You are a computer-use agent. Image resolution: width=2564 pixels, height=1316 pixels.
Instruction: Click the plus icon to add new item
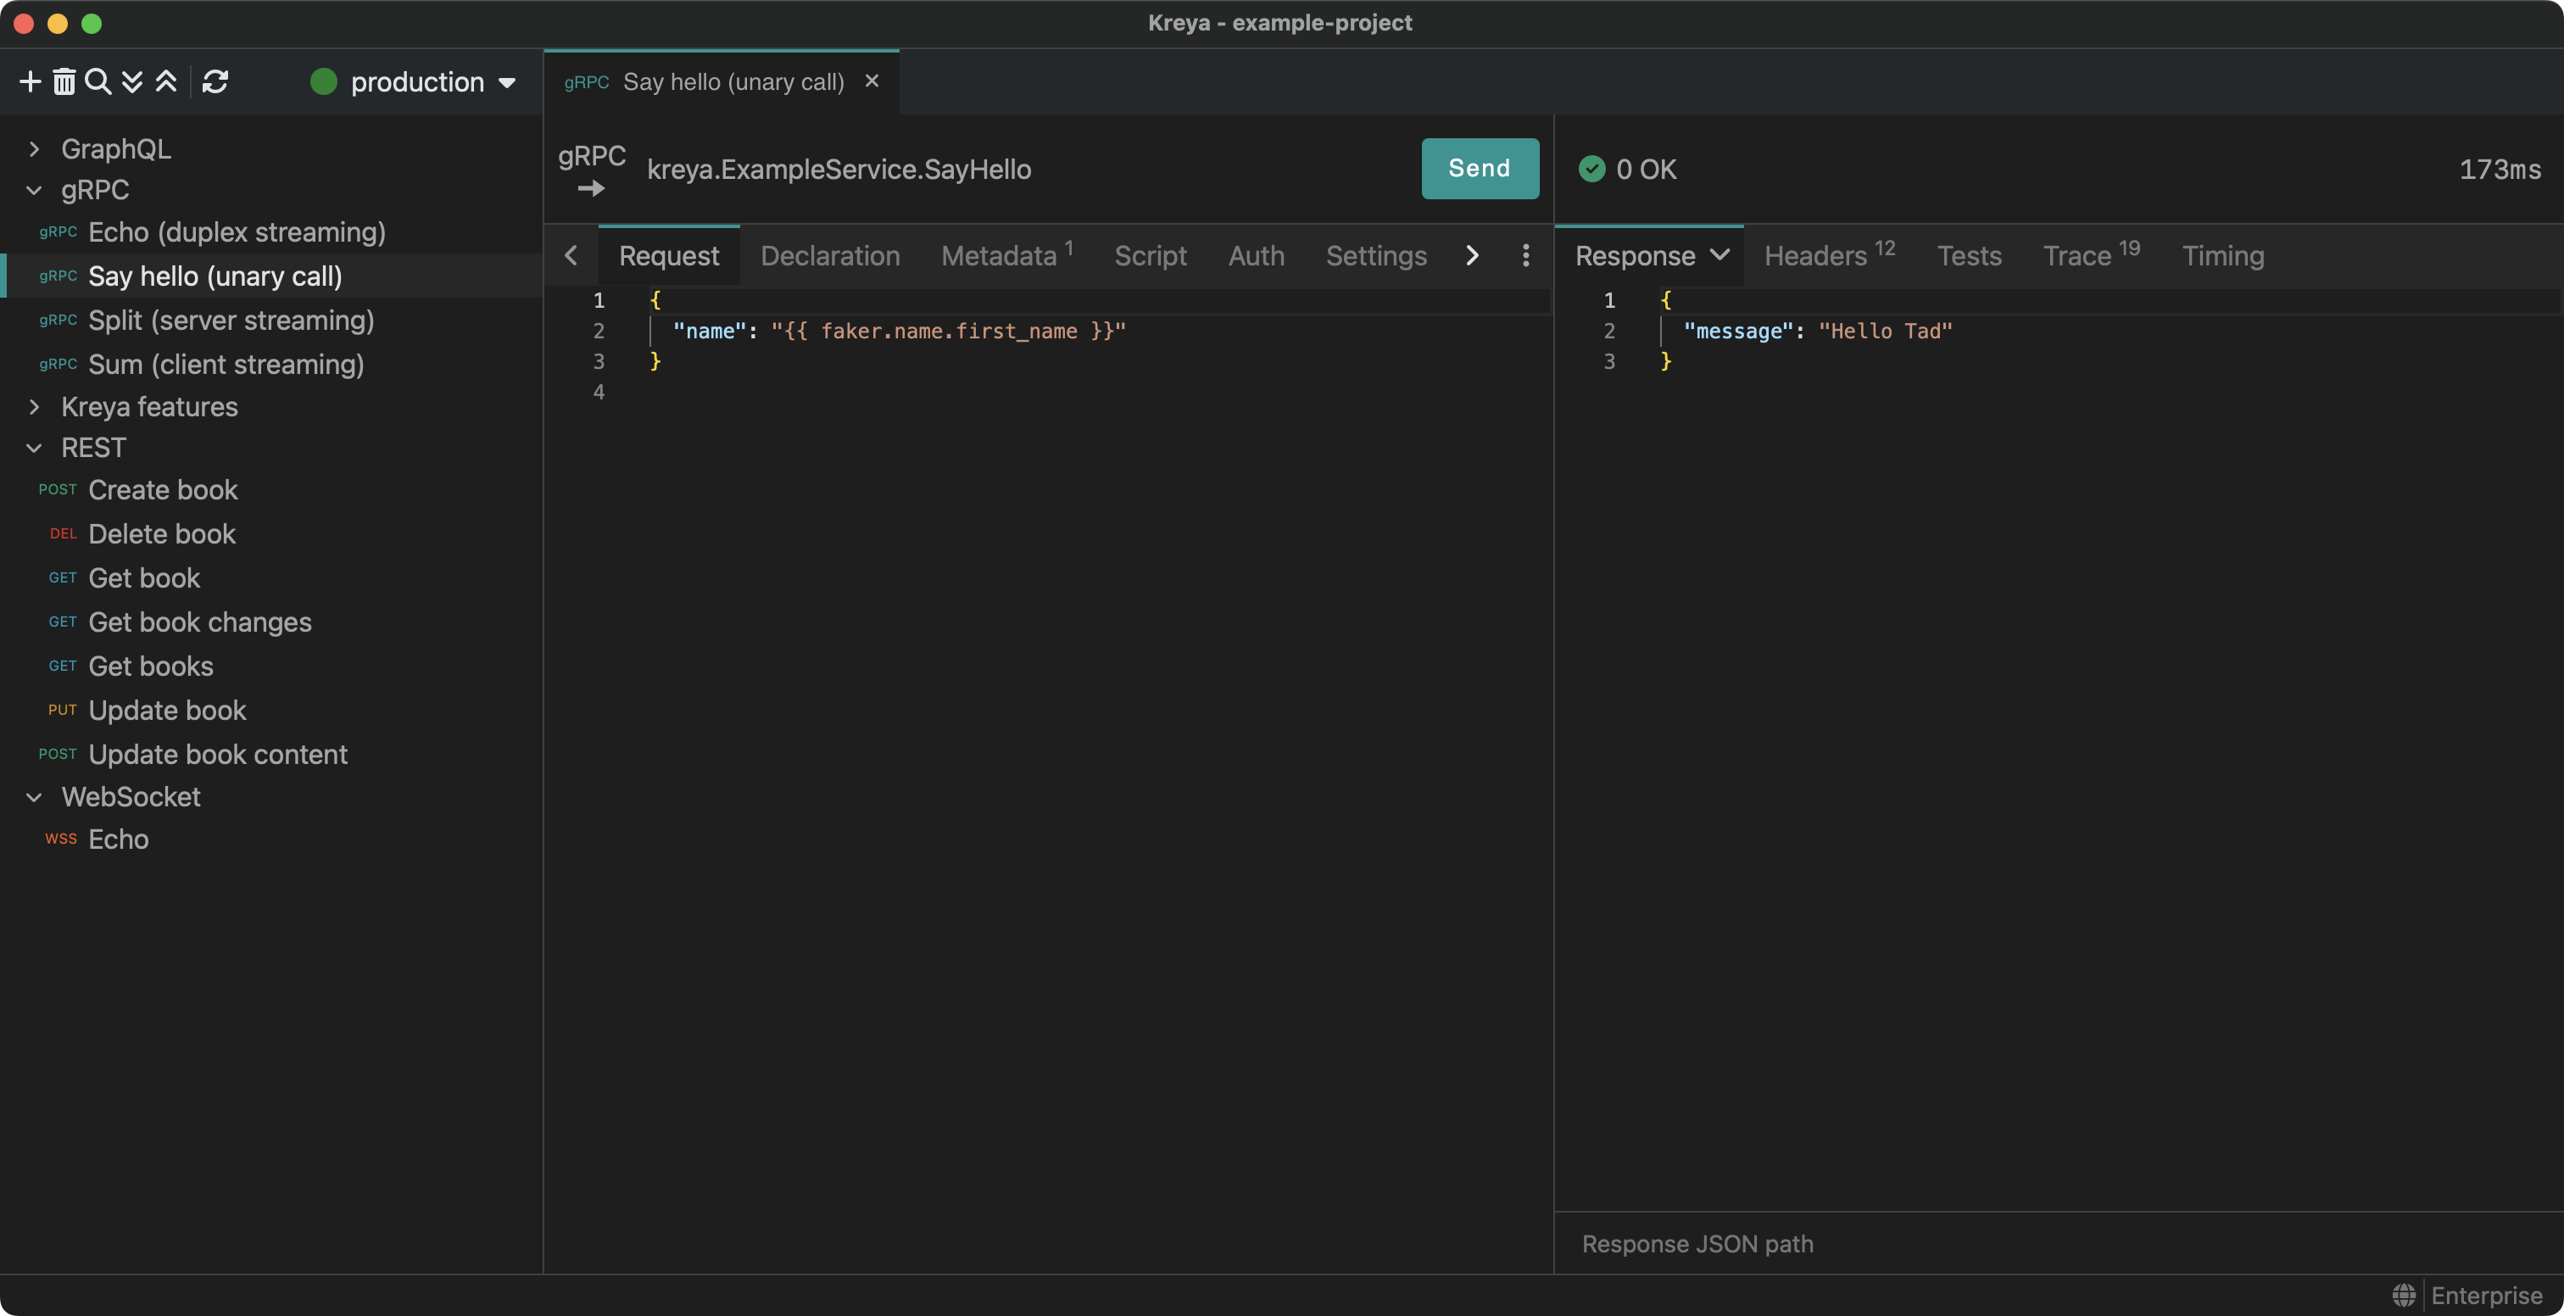tap(30, 81)
